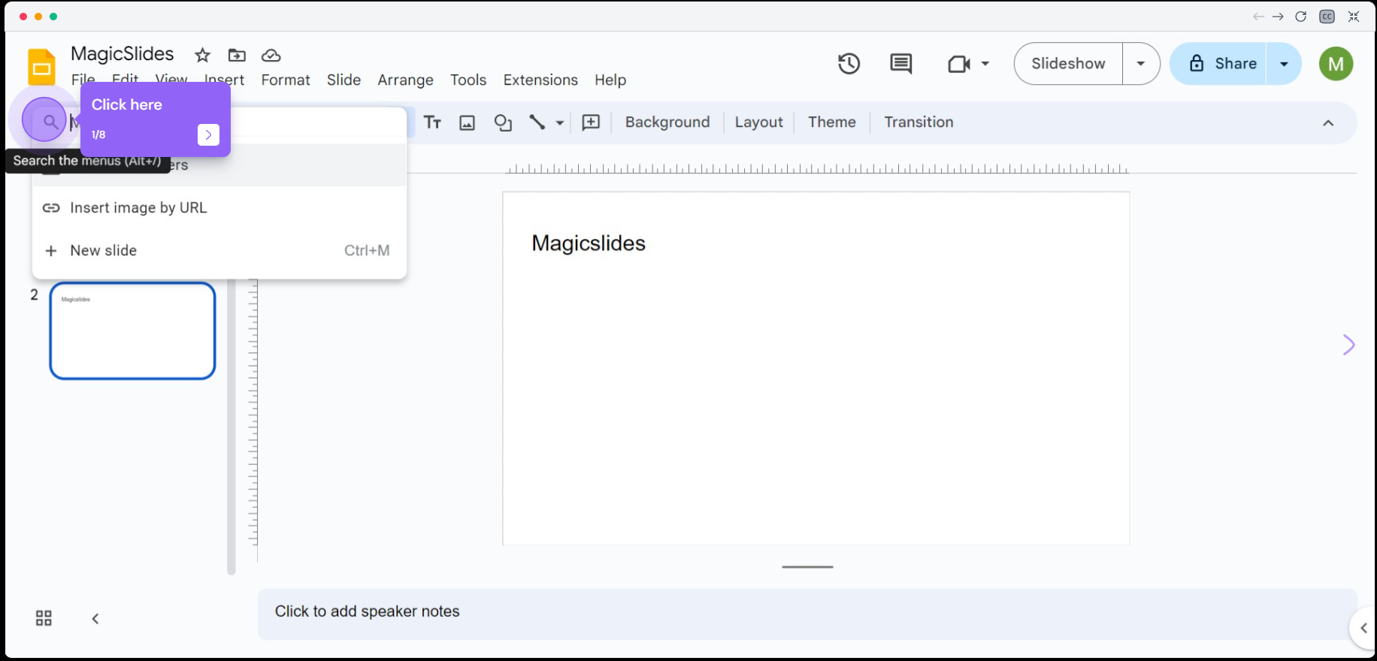Click the Magicslides title text on the slide

click(589, 243)
